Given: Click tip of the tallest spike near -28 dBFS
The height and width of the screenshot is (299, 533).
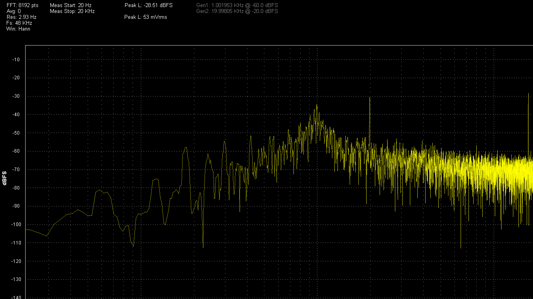Looking at the screenshot, I should point(528,94).
